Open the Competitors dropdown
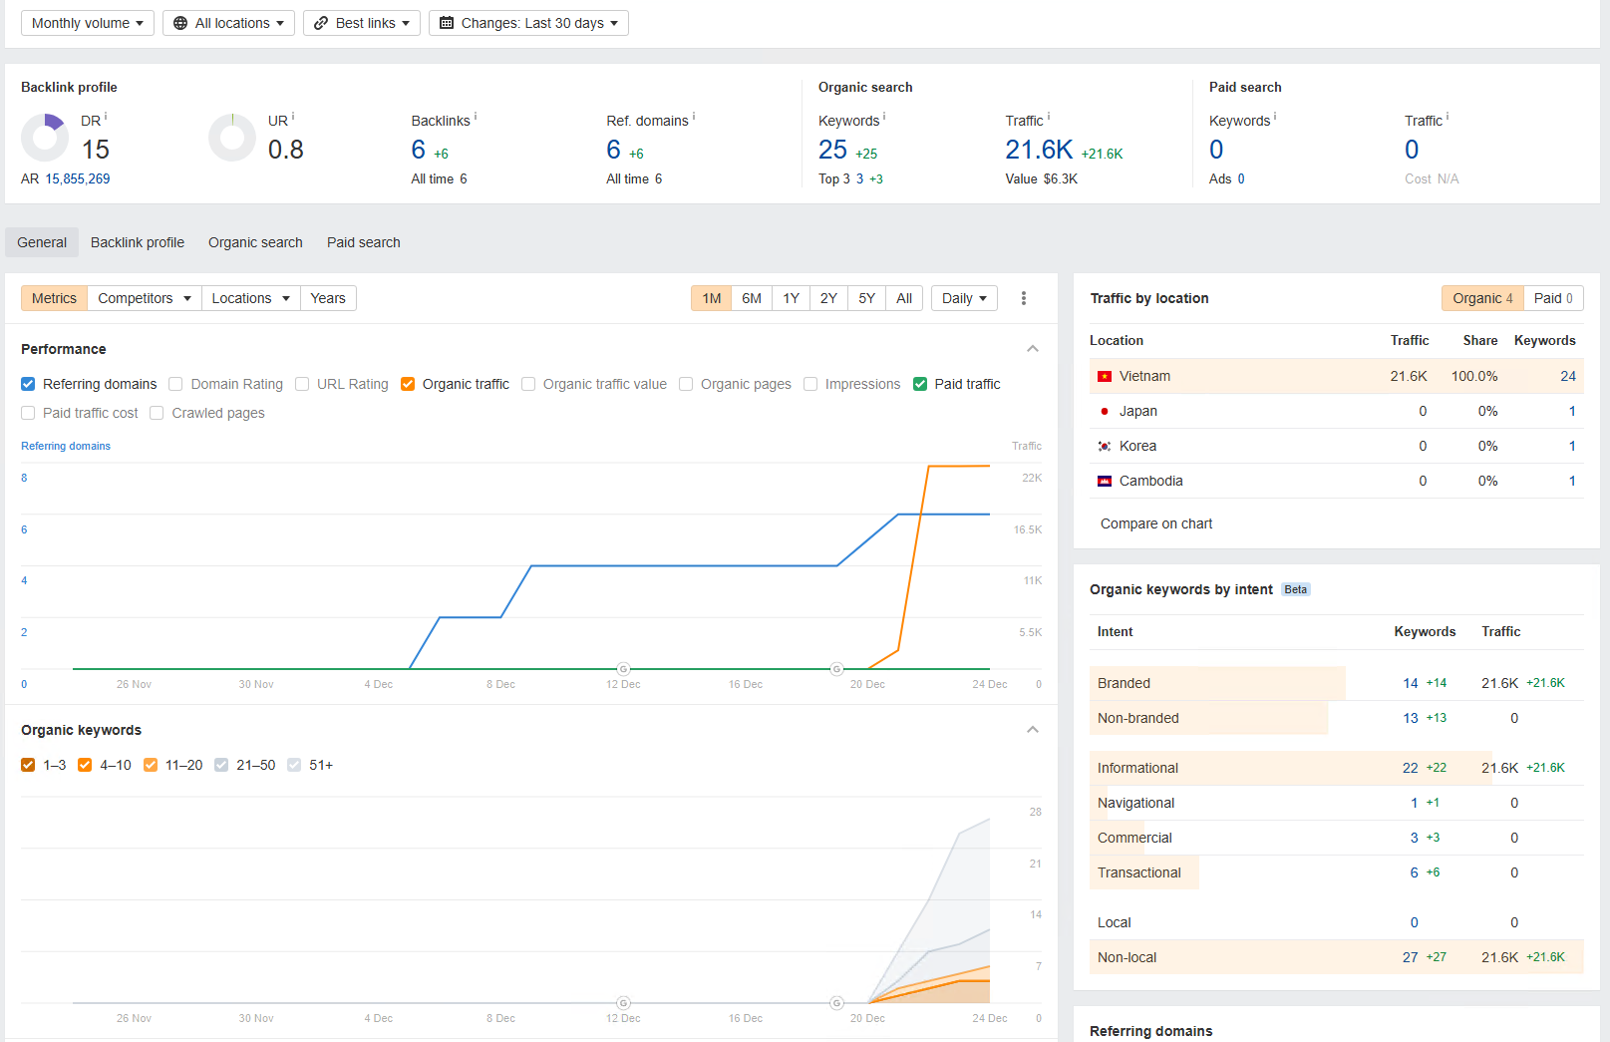Screen dimensions: 1610x1042 pyautogui.click(x=145, y=298)
